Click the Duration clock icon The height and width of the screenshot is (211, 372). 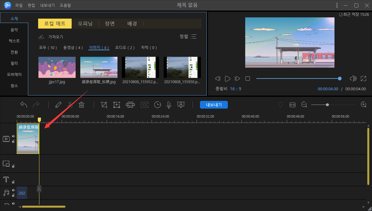[x=157, y=105]
